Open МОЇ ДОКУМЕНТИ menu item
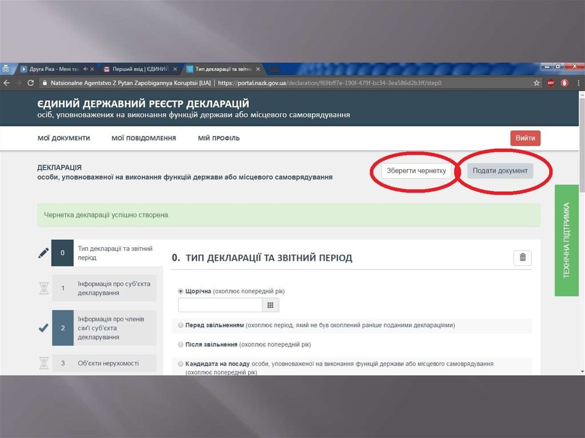This screenshot has width=585, height=438. pyautogui.click(x=63, y=138)
